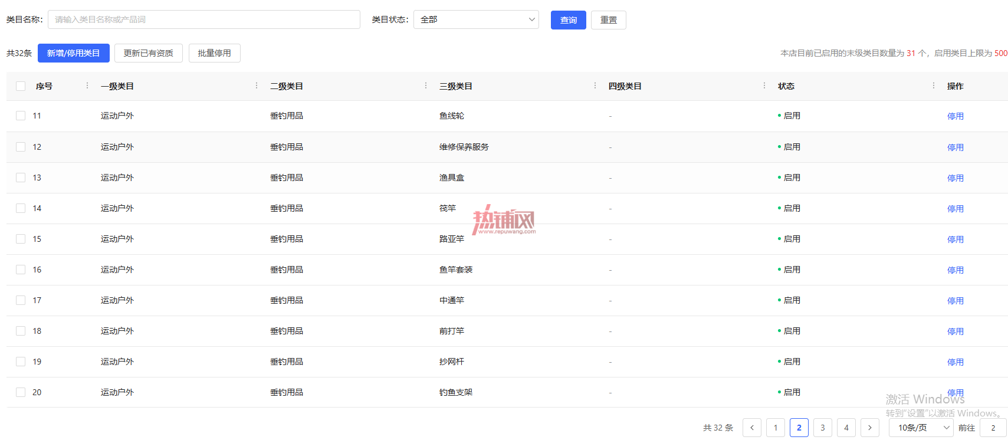Open the 序号 column options menu icon
Screen dimensions: 1008x440
(x=87, y=86)
